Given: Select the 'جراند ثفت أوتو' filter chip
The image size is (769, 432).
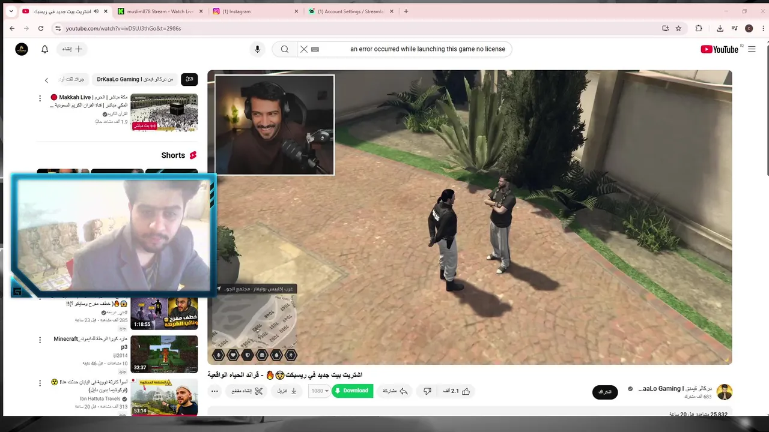Looking at the screenshot, I should pyautogui.click(x=72, y=79).
